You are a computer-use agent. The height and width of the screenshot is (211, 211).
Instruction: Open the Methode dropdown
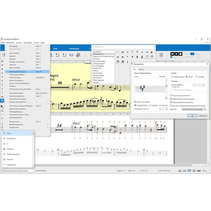point(194,109)
